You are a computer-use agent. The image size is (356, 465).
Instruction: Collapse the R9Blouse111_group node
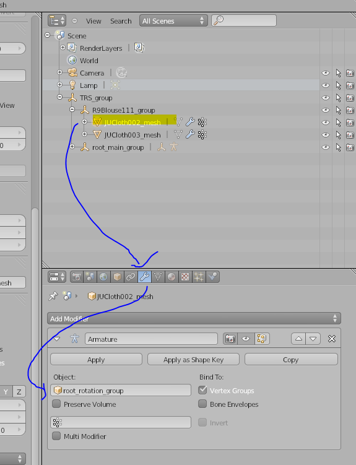click(72, 110)
